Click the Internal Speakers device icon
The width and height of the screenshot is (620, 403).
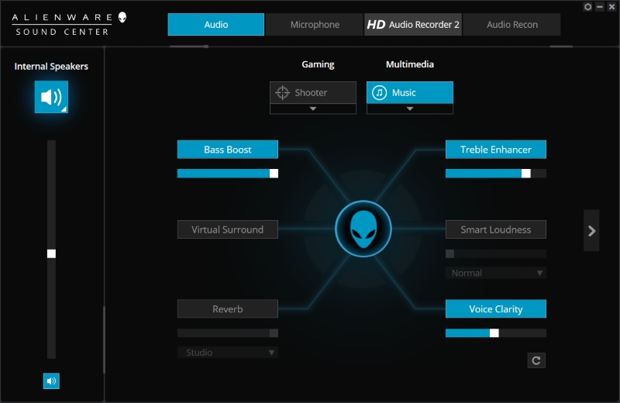click(51, 97)
